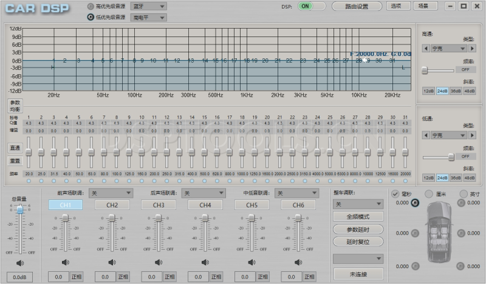Open the 整车调联 dropdown
The image size is (486, 284).
pyautogui.click(x=358, y=204)
